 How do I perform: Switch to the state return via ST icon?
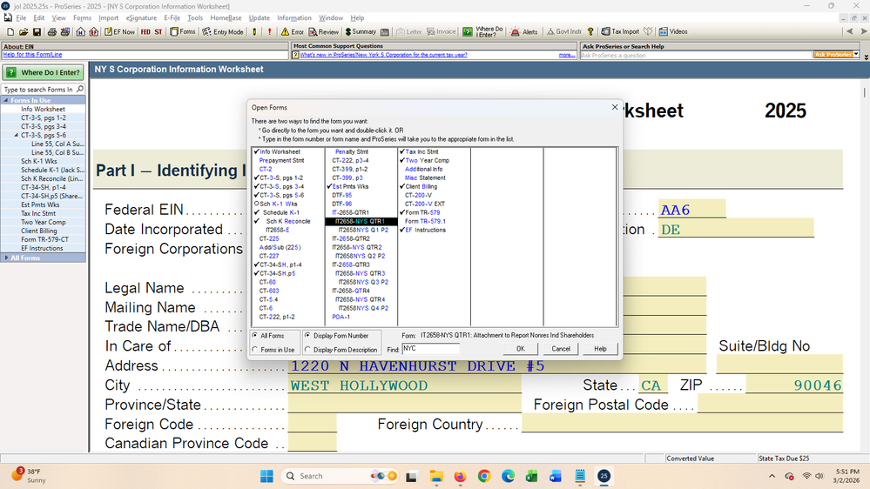(x=158, y=32)
